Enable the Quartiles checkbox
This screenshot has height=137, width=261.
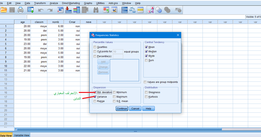point(95,47)
